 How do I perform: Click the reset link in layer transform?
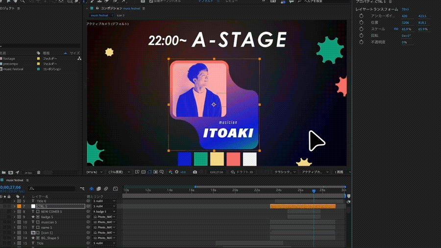click(405, 9)
